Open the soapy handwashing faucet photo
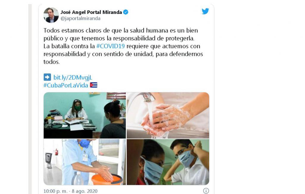 pos(168,115)
